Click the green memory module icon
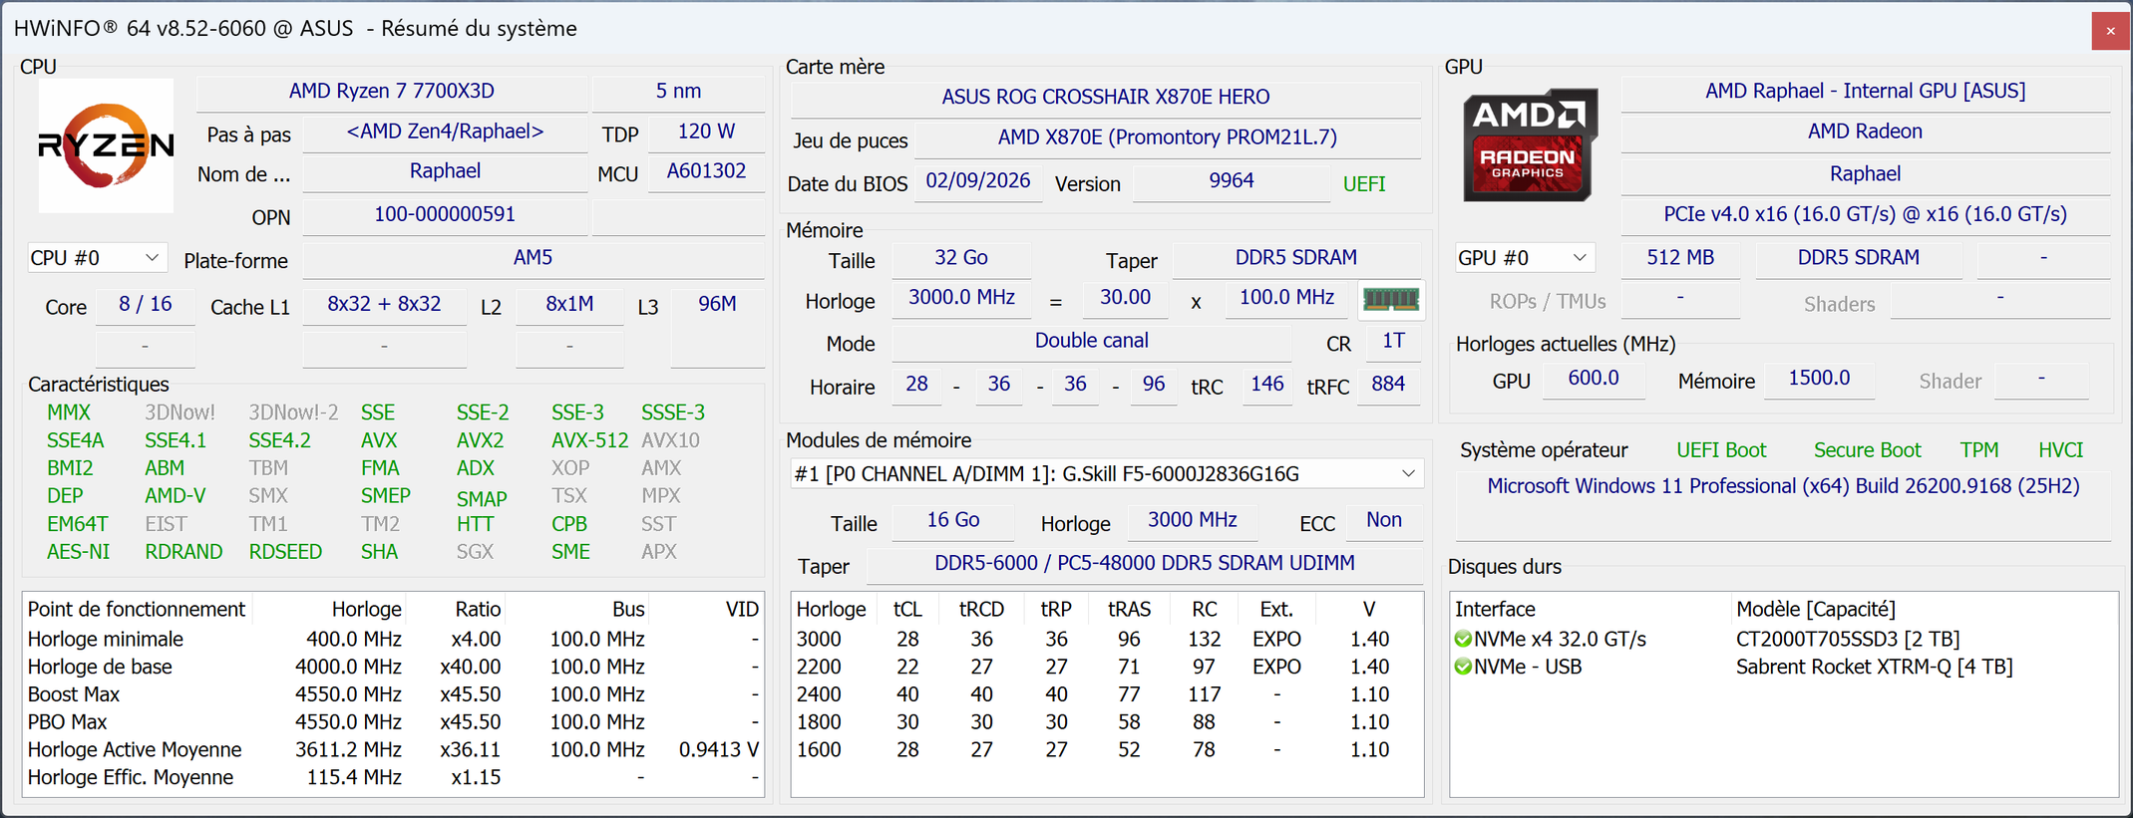 1391,299
